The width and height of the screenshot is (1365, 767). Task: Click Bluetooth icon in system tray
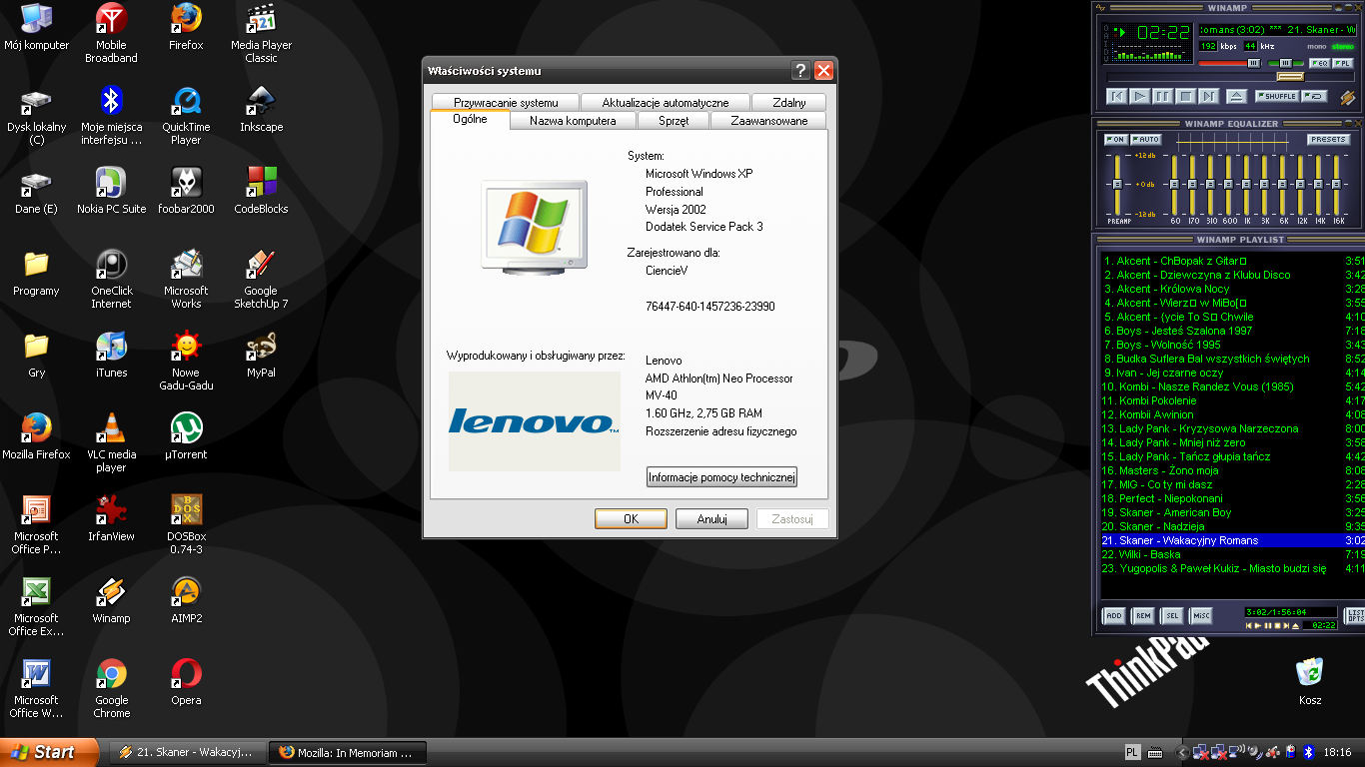pyautogui.click(x=1308, y=752)
